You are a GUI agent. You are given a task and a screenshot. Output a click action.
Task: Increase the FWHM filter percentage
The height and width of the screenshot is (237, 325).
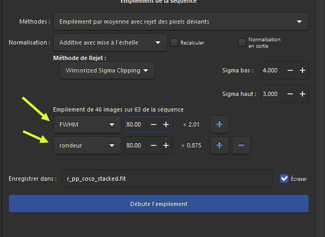click(166, 124)
